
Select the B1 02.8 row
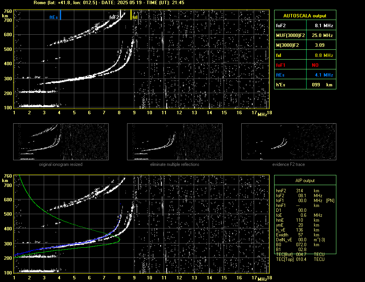(291, 250)
